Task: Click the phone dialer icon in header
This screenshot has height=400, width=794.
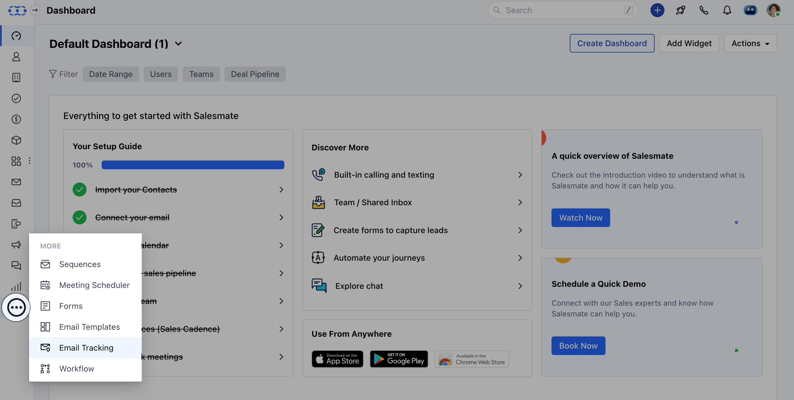Action: pyautogui.click(x=704, y=10)
